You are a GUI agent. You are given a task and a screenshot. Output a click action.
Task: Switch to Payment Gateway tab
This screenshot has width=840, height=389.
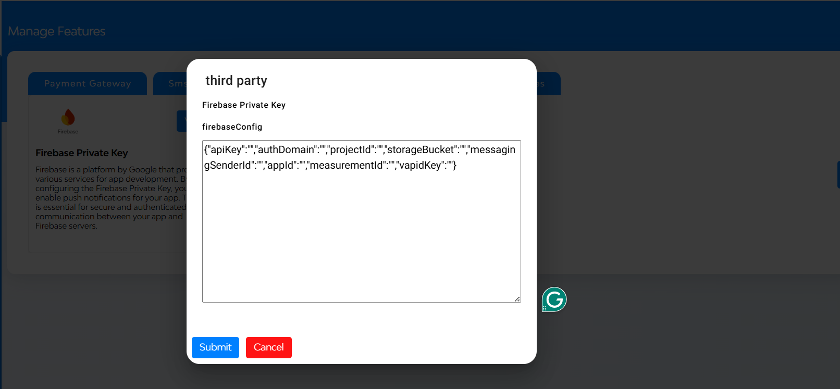point(88,83)
